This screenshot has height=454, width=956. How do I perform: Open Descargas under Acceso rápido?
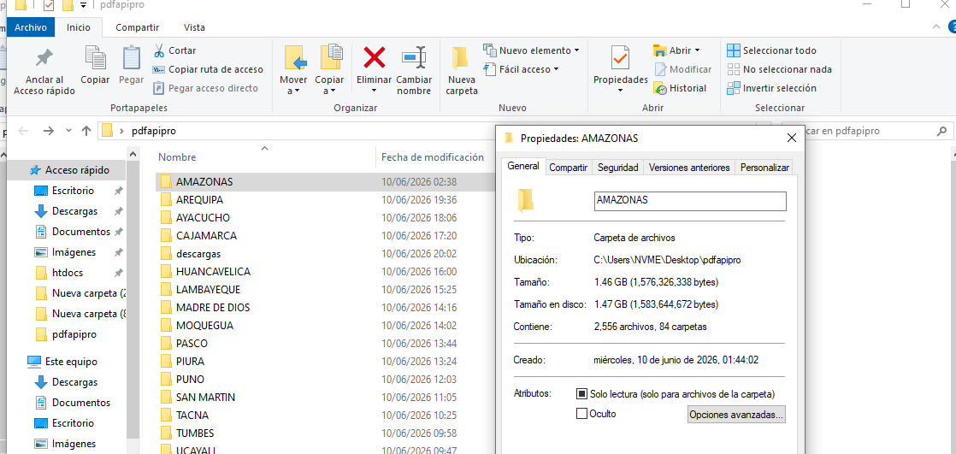pos(74,211)
